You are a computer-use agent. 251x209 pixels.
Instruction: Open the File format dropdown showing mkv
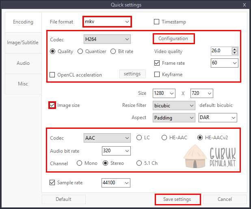tap(107, 21)
